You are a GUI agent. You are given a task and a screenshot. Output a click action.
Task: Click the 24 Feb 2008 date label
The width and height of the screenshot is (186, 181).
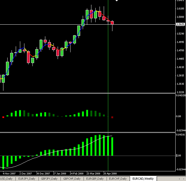pos(76,174)
